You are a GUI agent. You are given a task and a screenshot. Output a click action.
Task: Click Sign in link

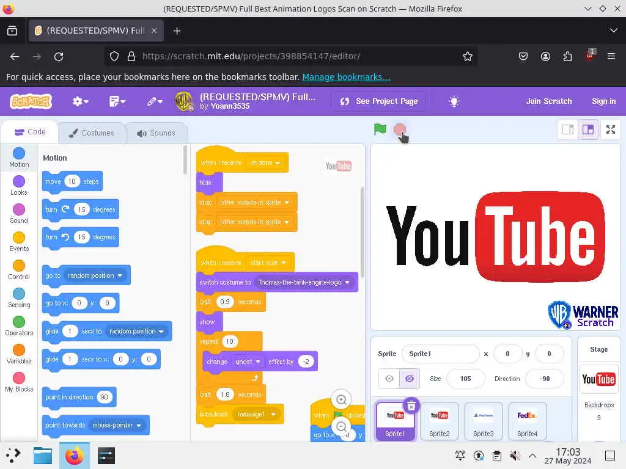pos(603,101)
